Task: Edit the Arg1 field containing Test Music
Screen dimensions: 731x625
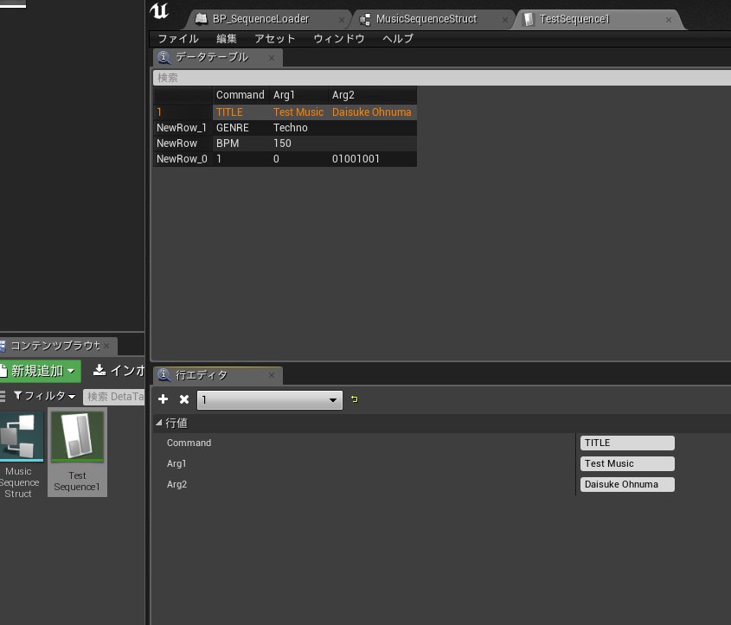Action: click(x=627, y=463)
